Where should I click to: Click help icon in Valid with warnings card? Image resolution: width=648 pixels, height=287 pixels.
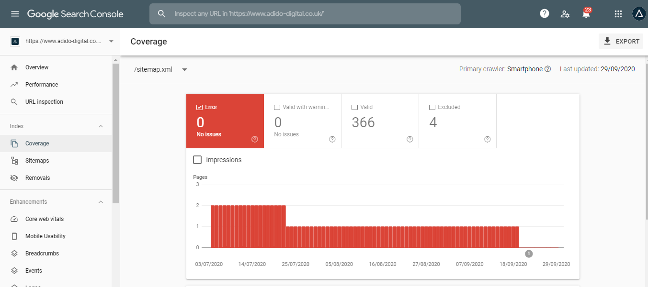point(332,139)
